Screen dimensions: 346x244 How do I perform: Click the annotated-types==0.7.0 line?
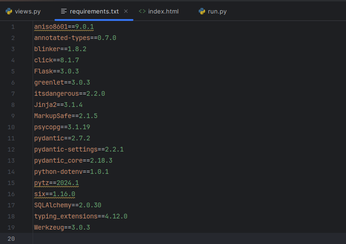click(75, 38)
